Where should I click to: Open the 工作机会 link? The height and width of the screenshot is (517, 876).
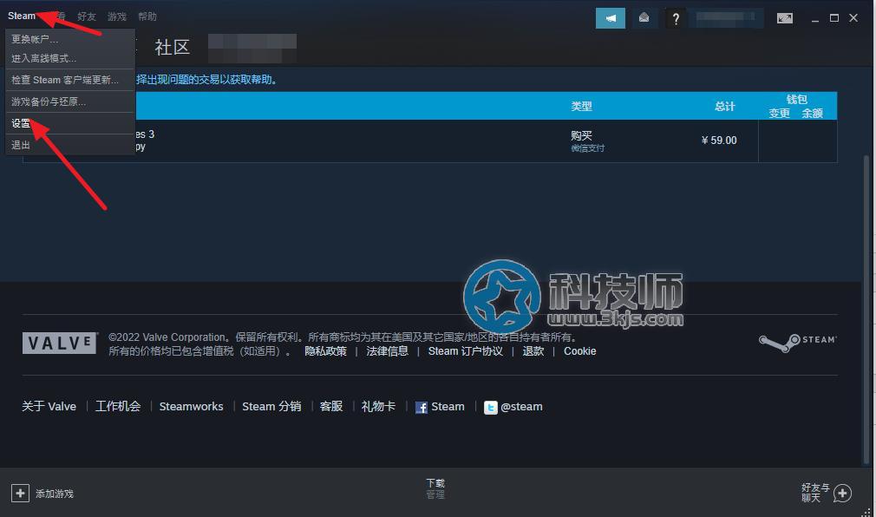coord(118,406)
